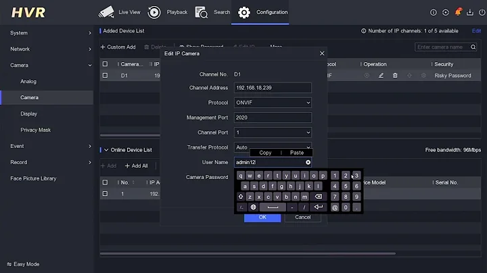
Task: Delete camera D1 with trash icon
Action: (395, 76)
